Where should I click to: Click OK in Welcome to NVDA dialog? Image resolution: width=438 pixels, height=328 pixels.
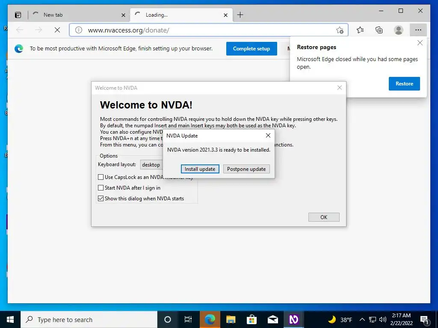click(x=324, y=217)
